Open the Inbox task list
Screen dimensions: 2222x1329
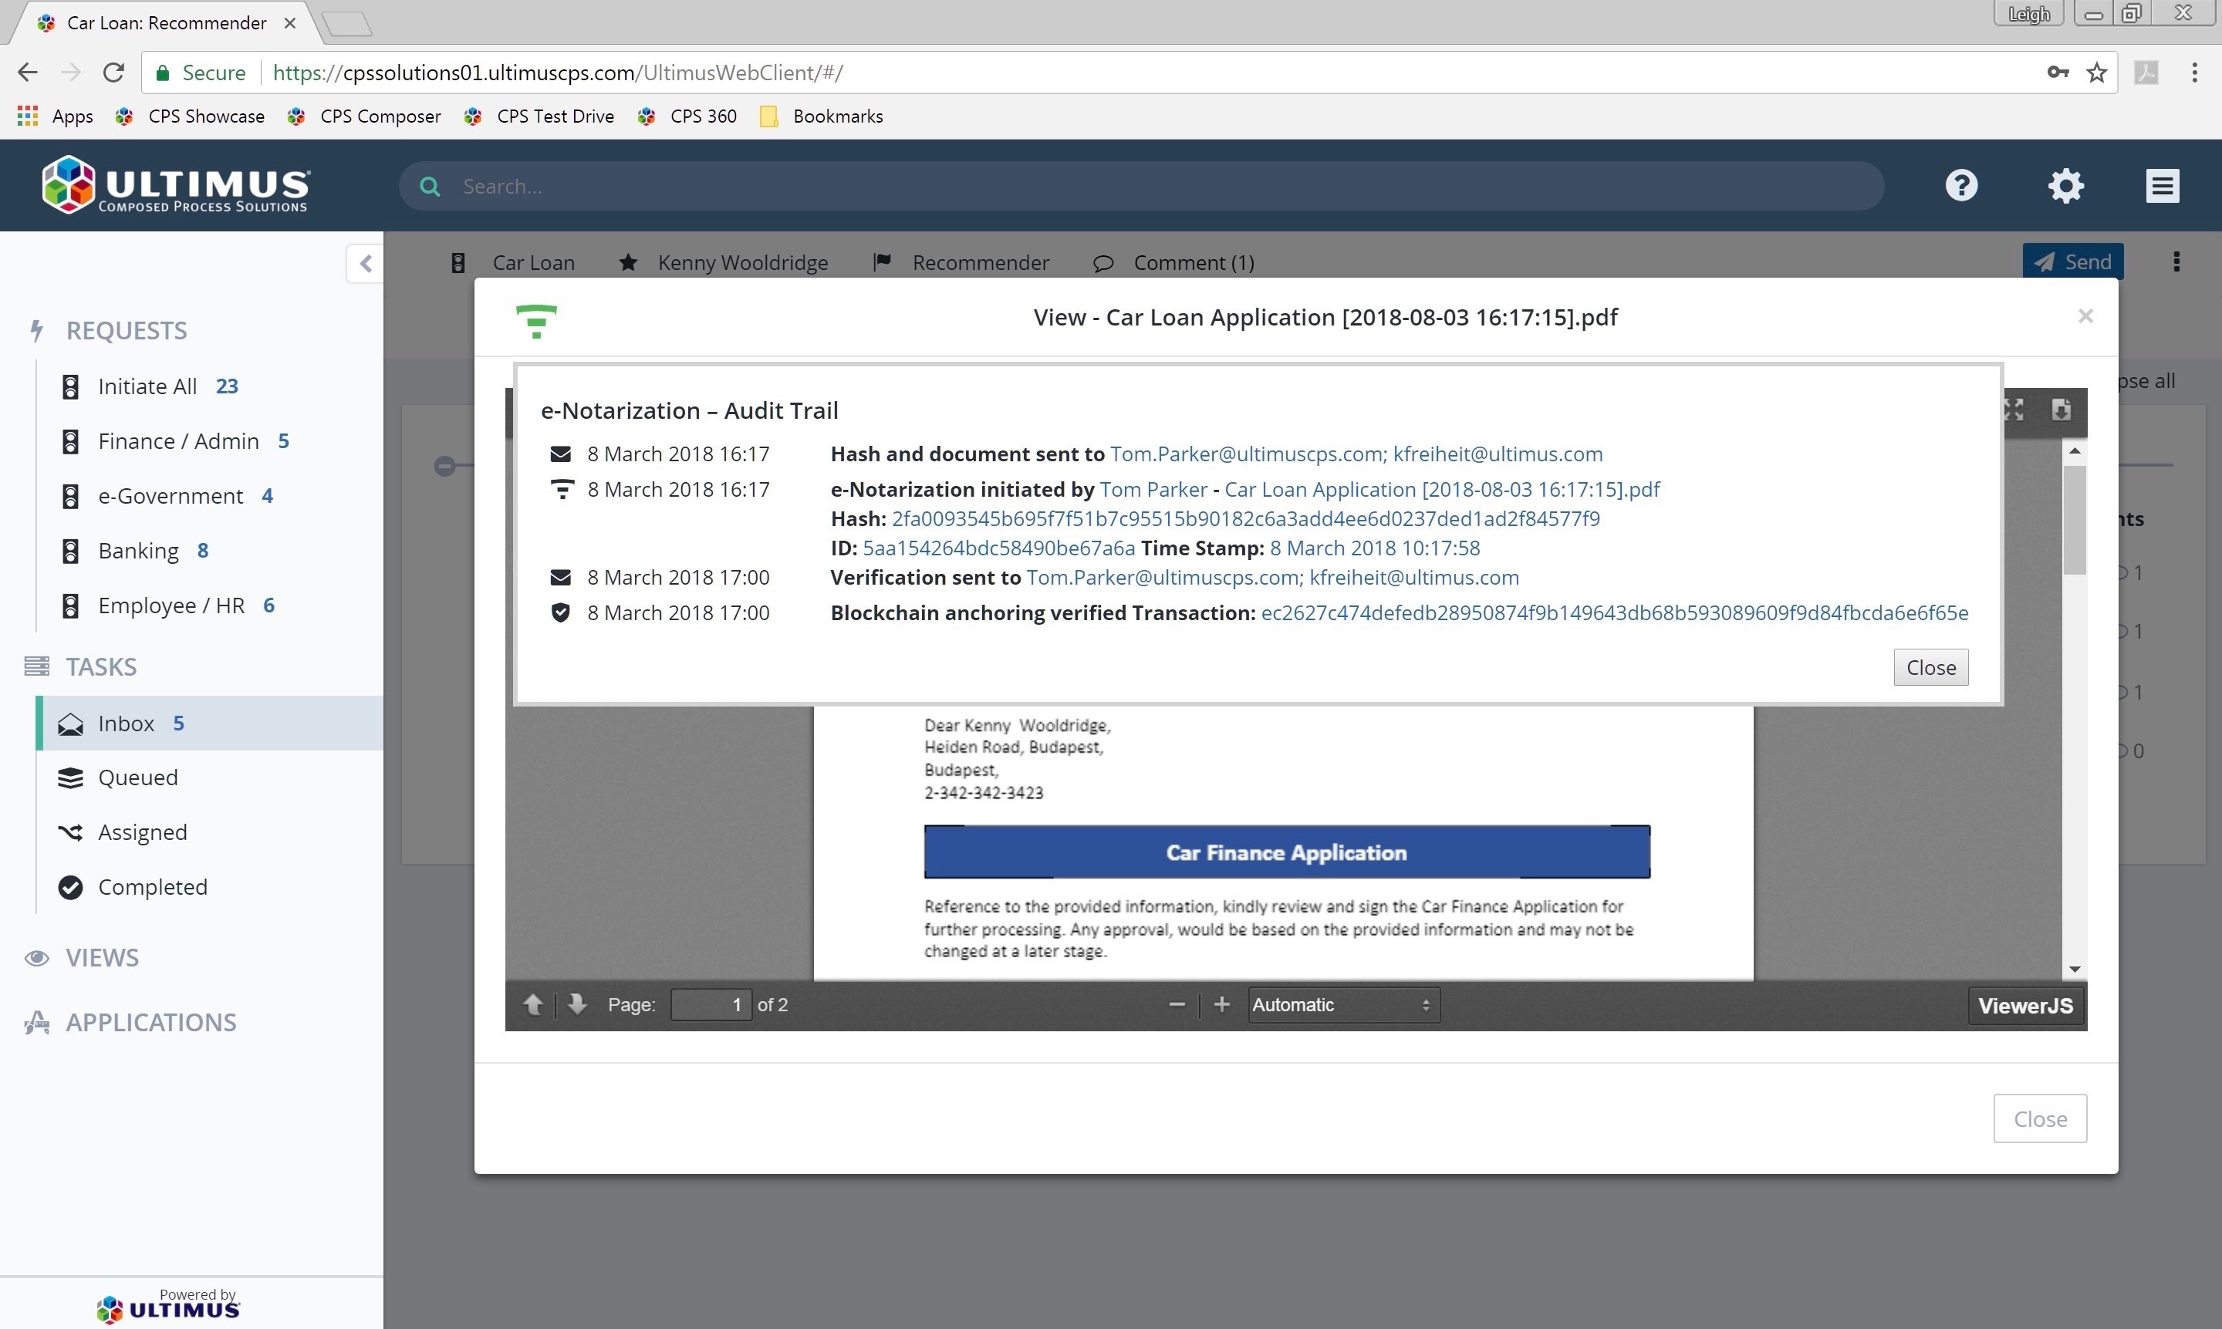point(210,724)
